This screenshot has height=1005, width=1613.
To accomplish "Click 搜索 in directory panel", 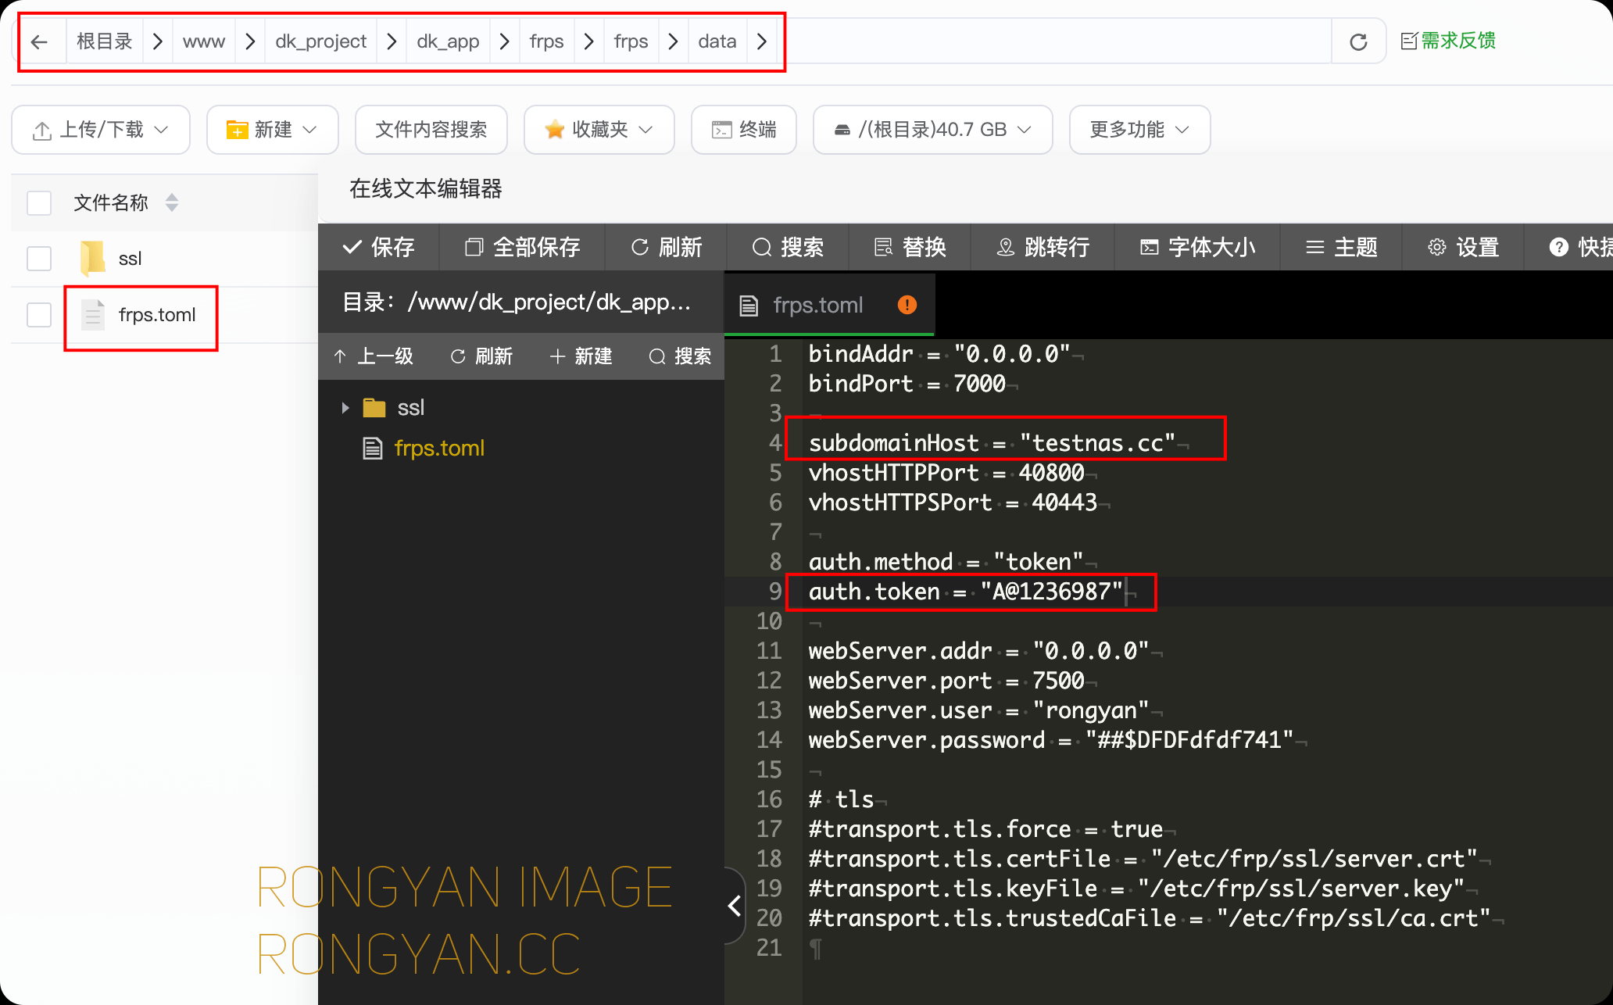I will click(681, 356).
